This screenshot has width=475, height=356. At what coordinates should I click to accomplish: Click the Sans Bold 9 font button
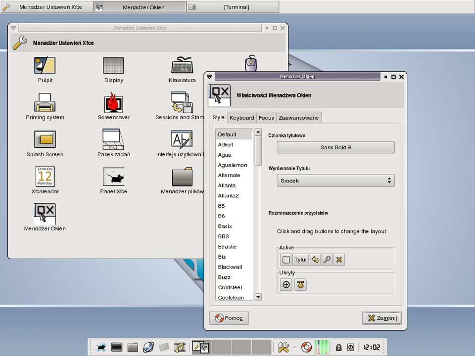coord(335,147)
